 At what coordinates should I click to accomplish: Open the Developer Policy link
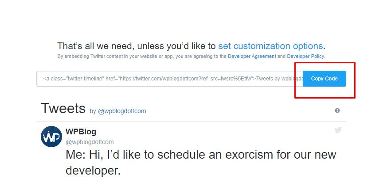305,57
